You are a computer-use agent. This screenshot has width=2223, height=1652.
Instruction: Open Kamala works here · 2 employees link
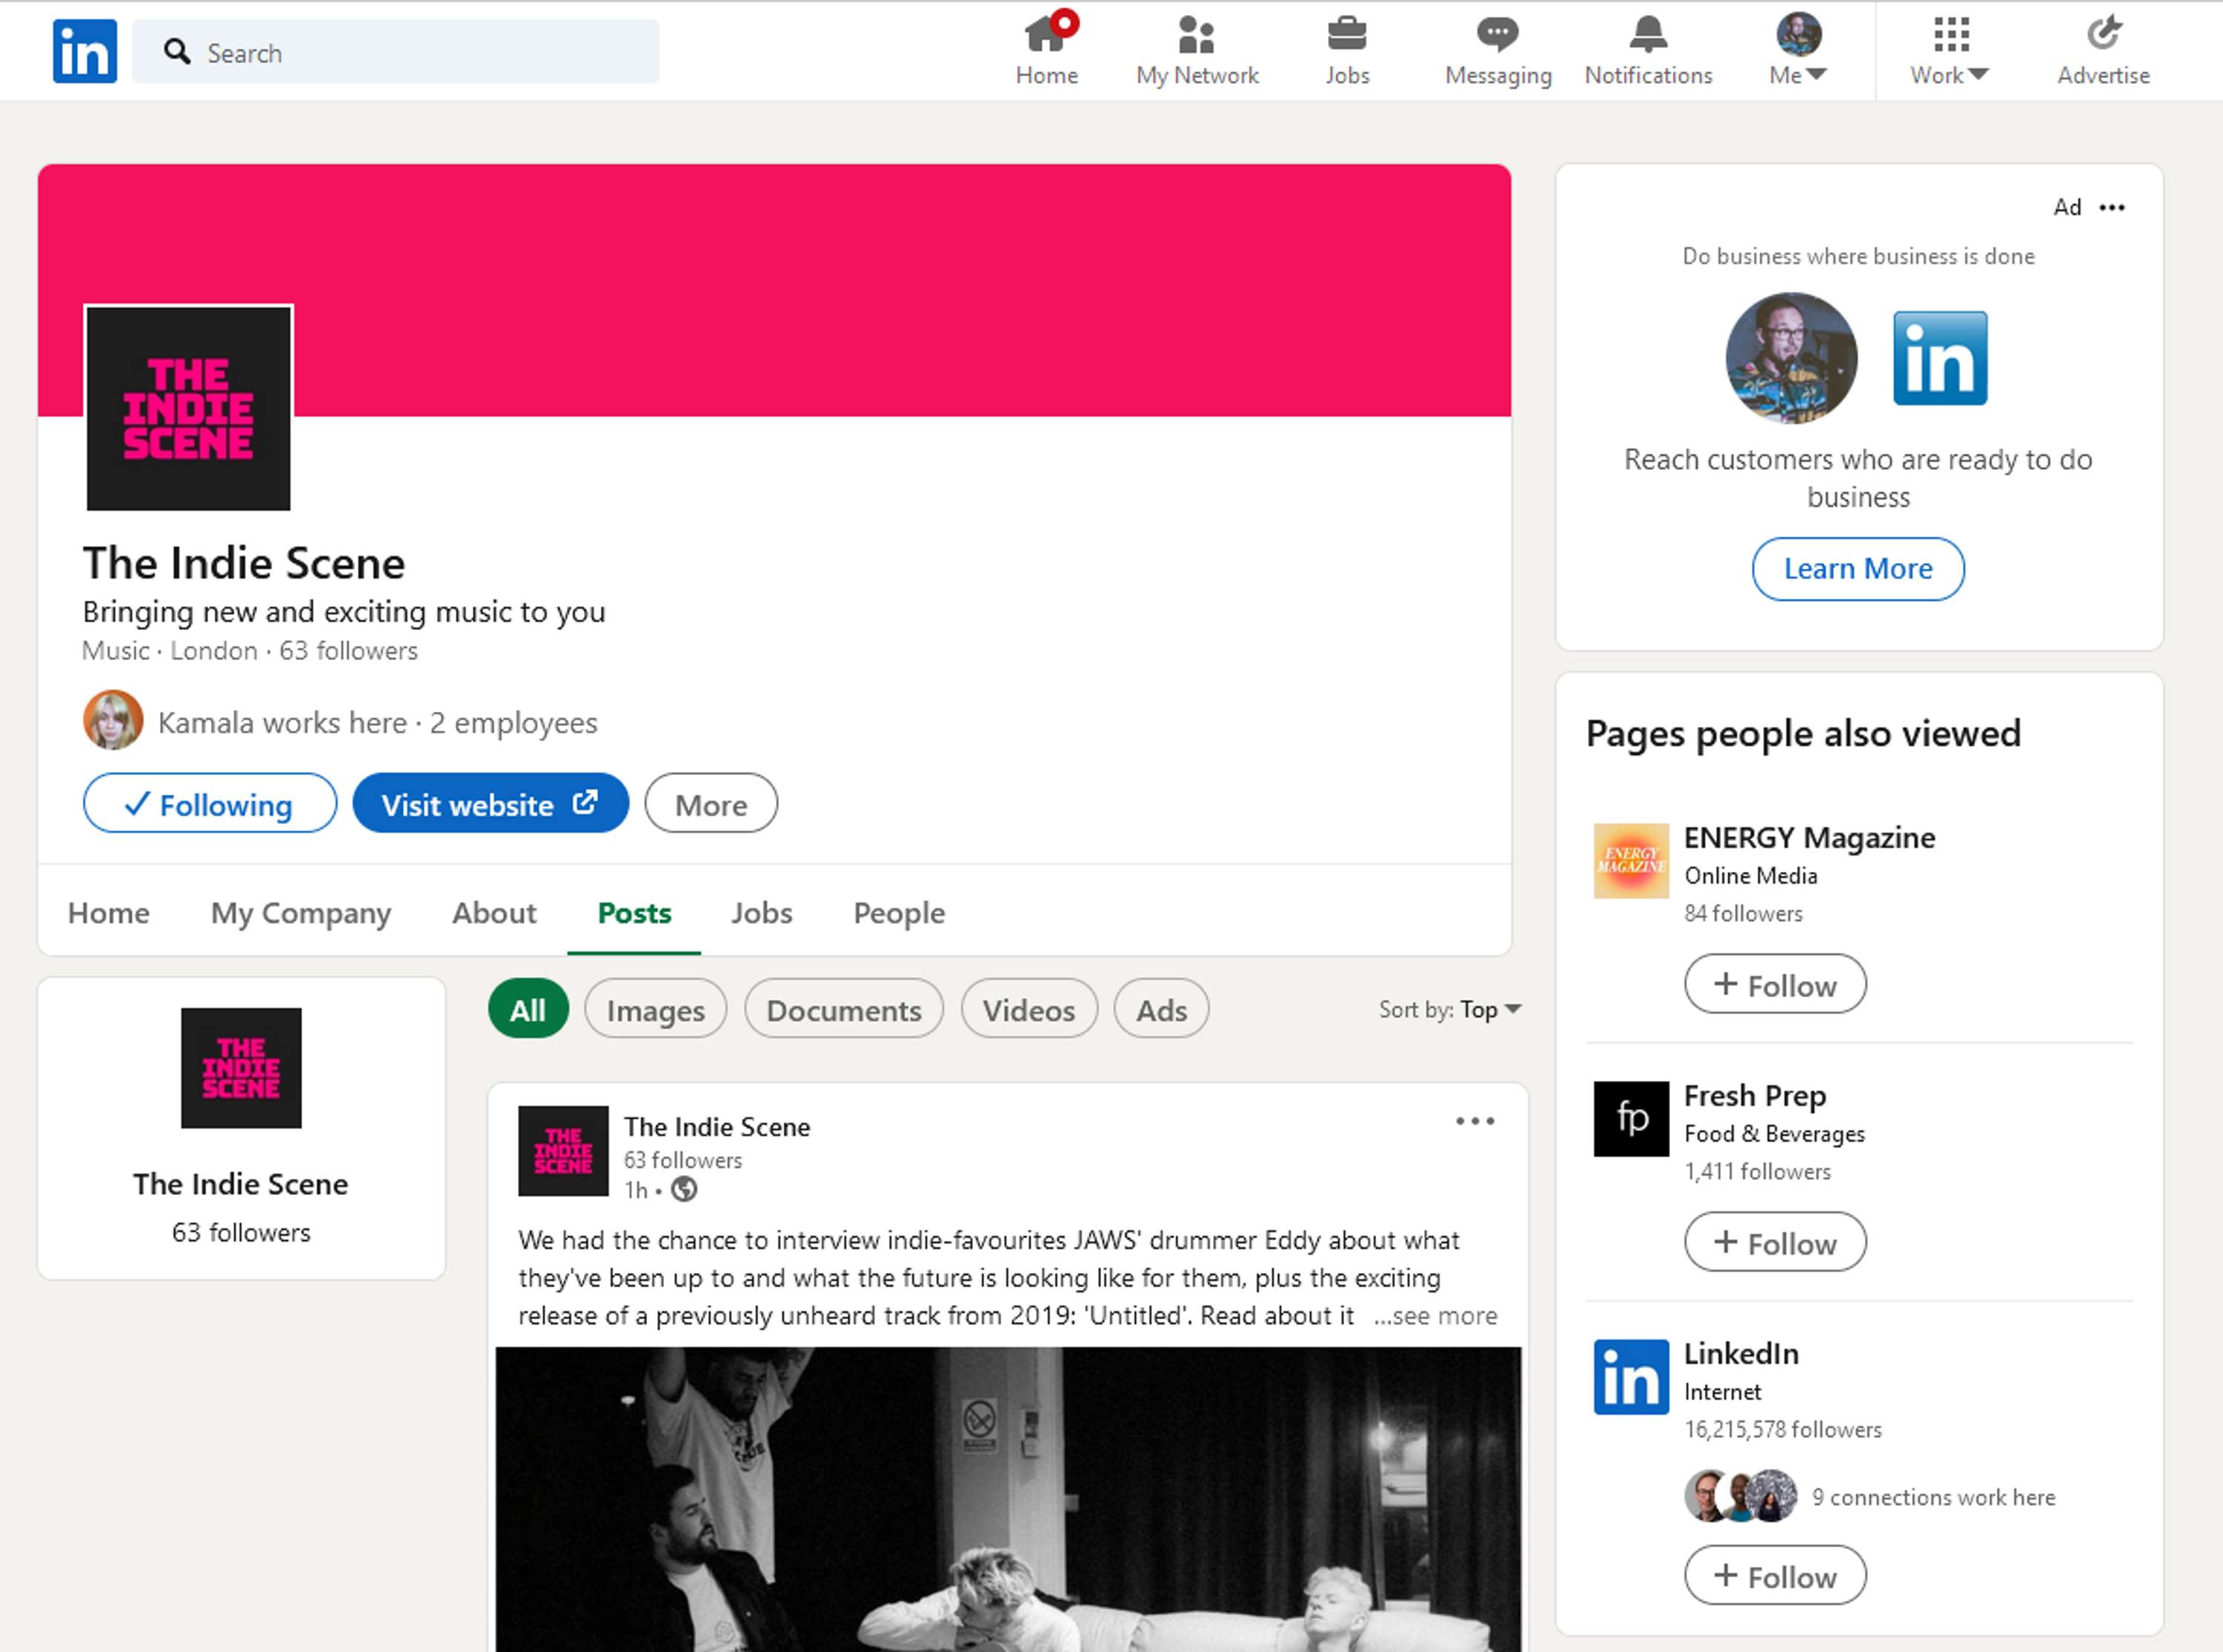click(377, 722)
